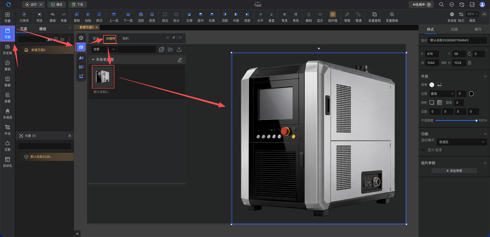The image size is (490, 237).
Task: Open the 边框 直线 style dropdown
Action: (442, 94)
